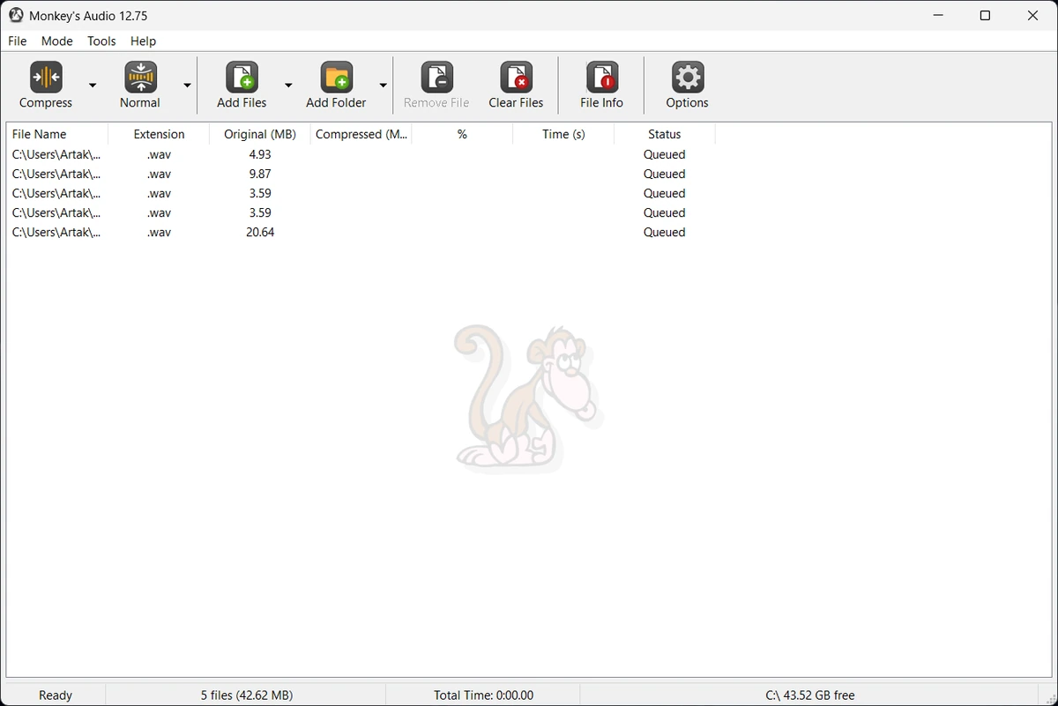This screenshot has width=1058, height=706.
Task: Click the 'C:\ 43.52 GB free' status text
Action: [x=810, y=695]
